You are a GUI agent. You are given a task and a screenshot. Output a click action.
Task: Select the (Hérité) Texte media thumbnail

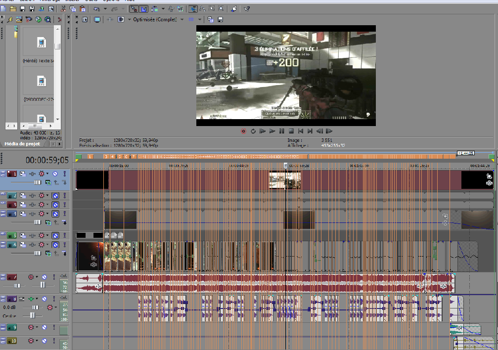(42, 43)
